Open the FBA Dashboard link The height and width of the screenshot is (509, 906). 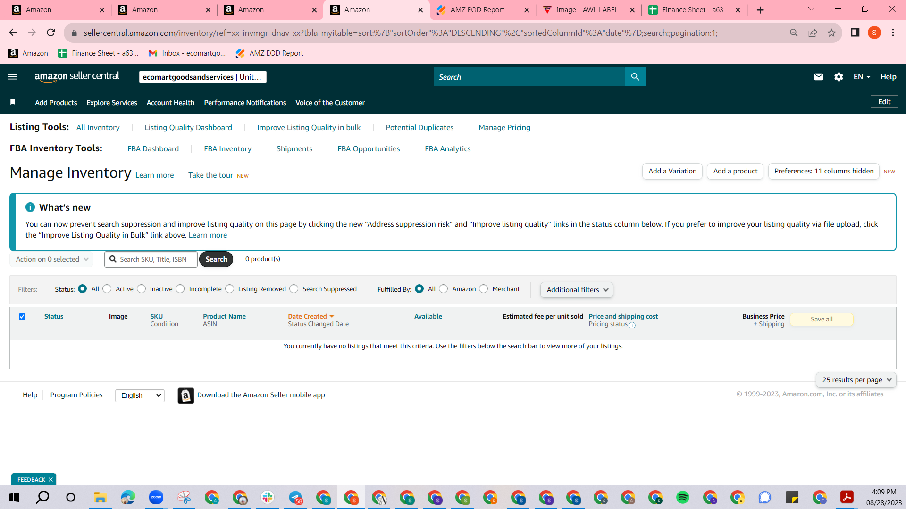pos(153,149)
